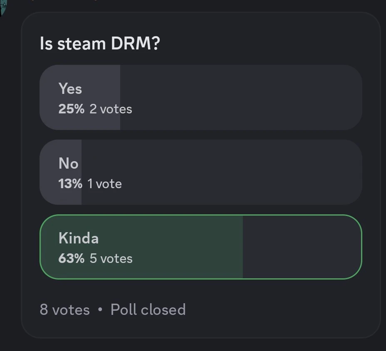The image size is (386, 351).
Task: Open the "5 votes" voter list
Action: click(111, 259)
